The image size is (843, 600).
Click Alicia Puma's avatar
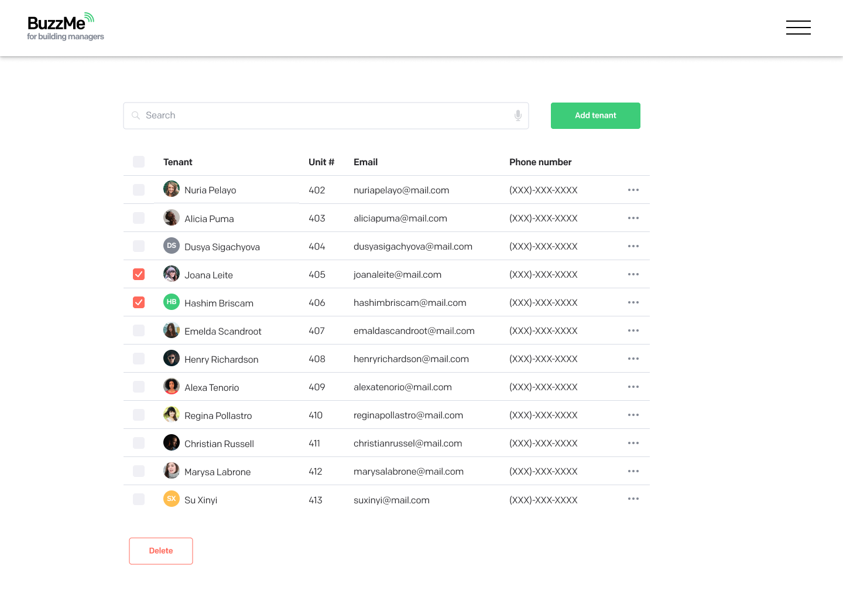[x=172, y=217]
